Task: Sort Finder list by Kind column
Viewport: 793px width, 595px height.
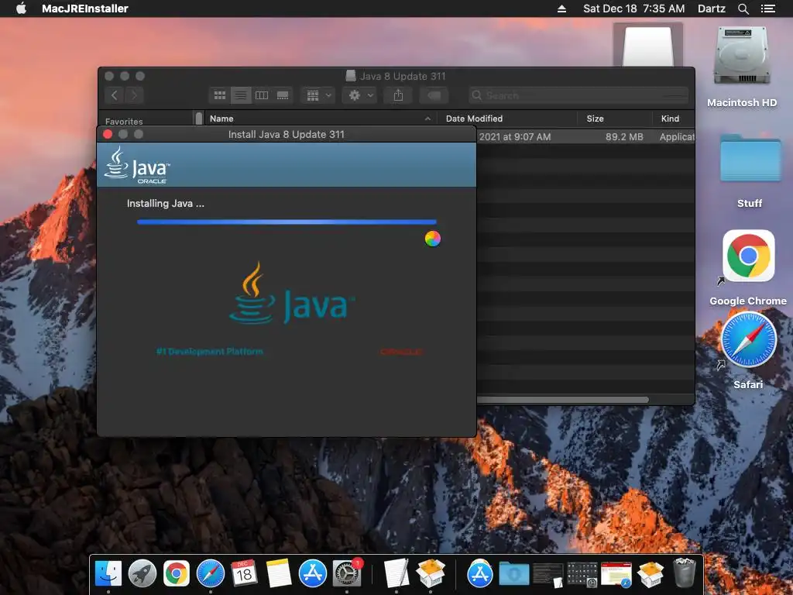Action: click(674, 119)
